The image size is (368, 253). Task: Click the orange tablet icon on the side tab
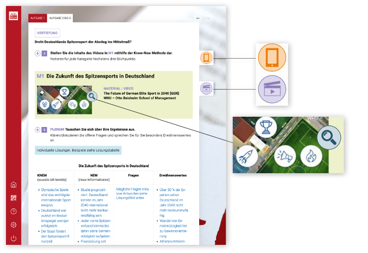[x=206, y=58]
